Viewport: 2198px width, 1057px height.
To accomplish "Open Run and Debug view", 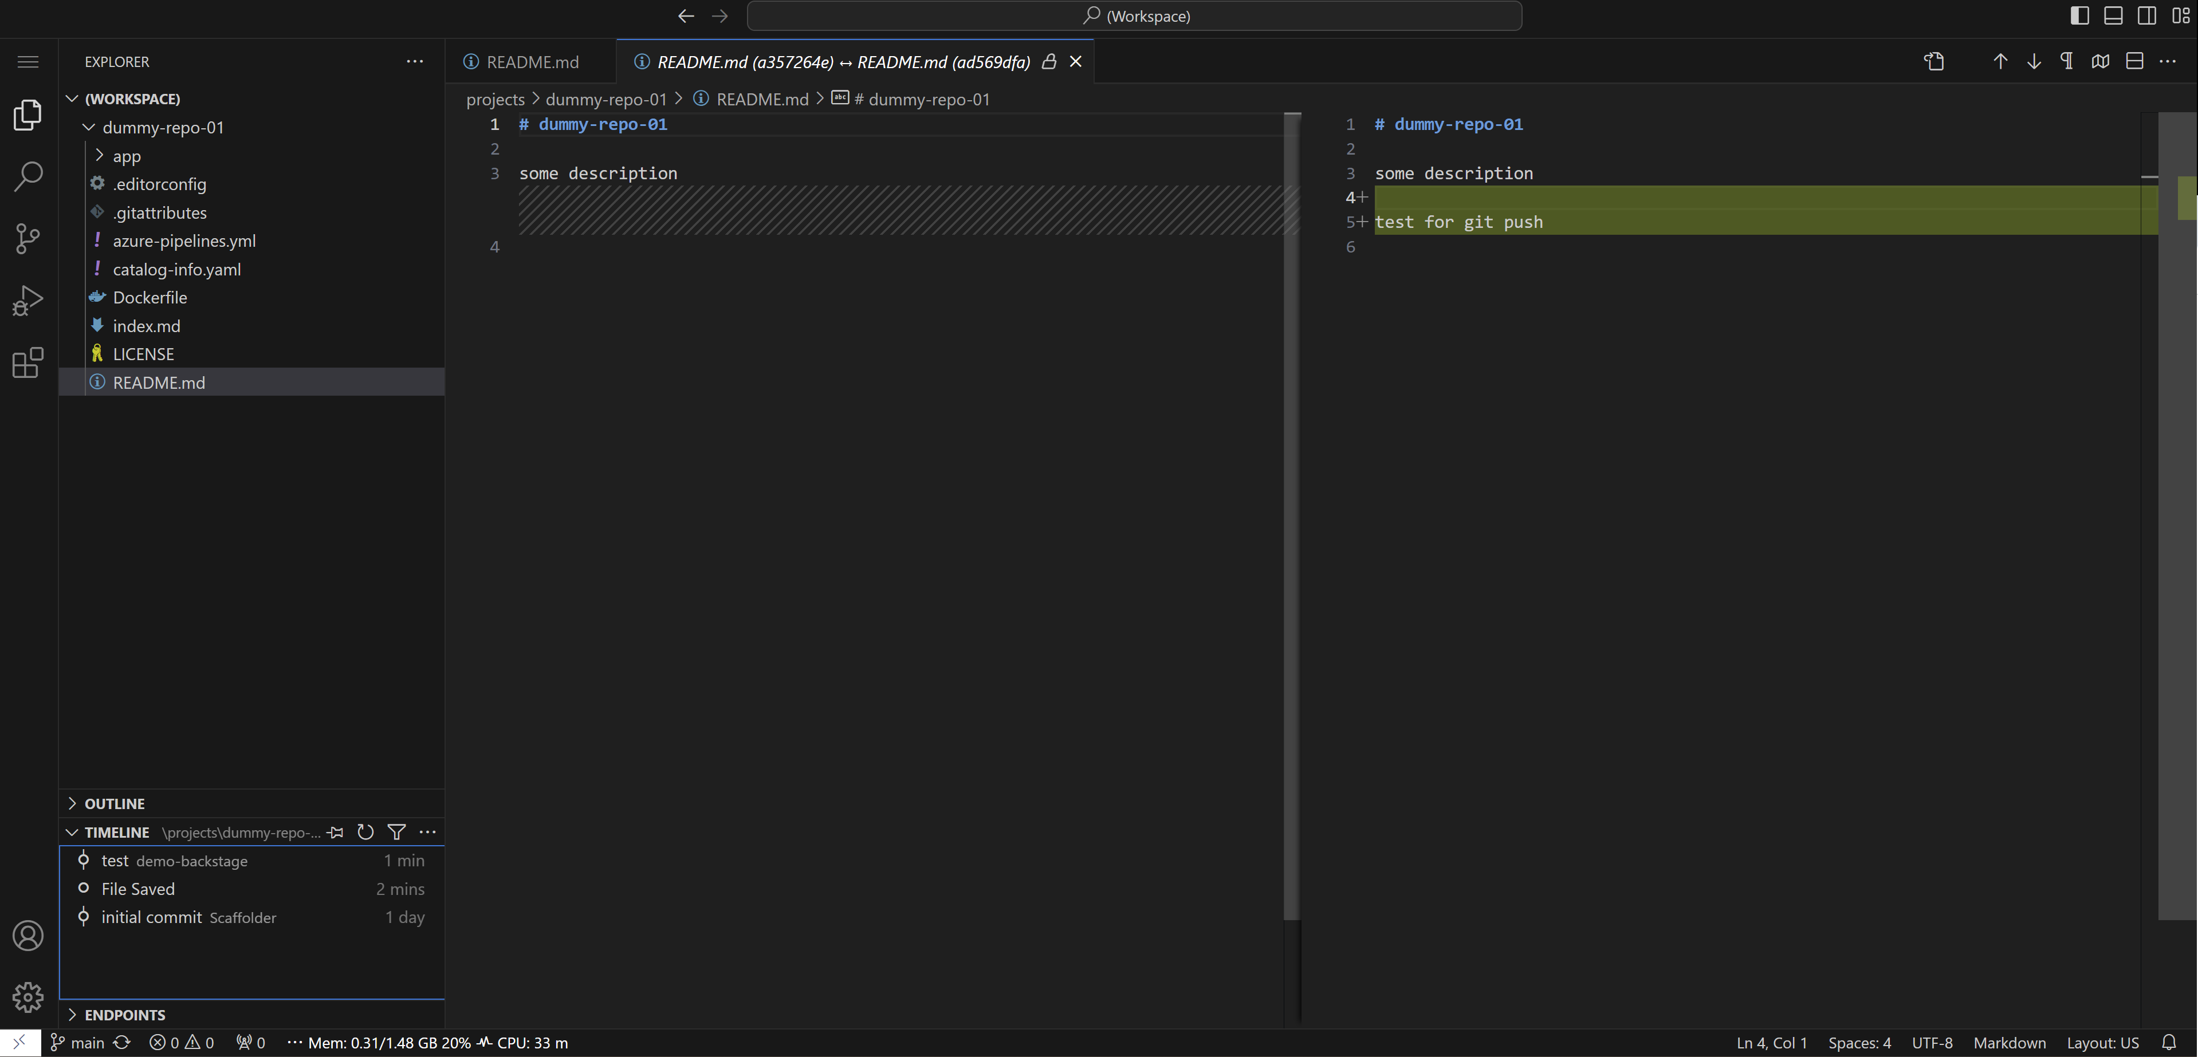I will (27, 300).
